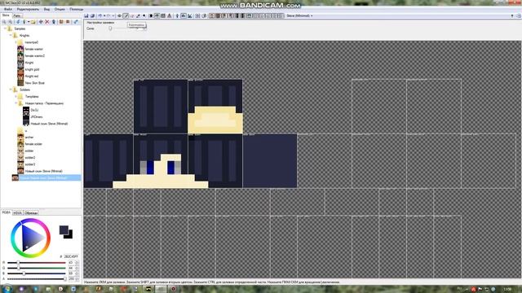Select the knight gold skin
This screenshot has width=522, height=293.
(x=32, y=69)
